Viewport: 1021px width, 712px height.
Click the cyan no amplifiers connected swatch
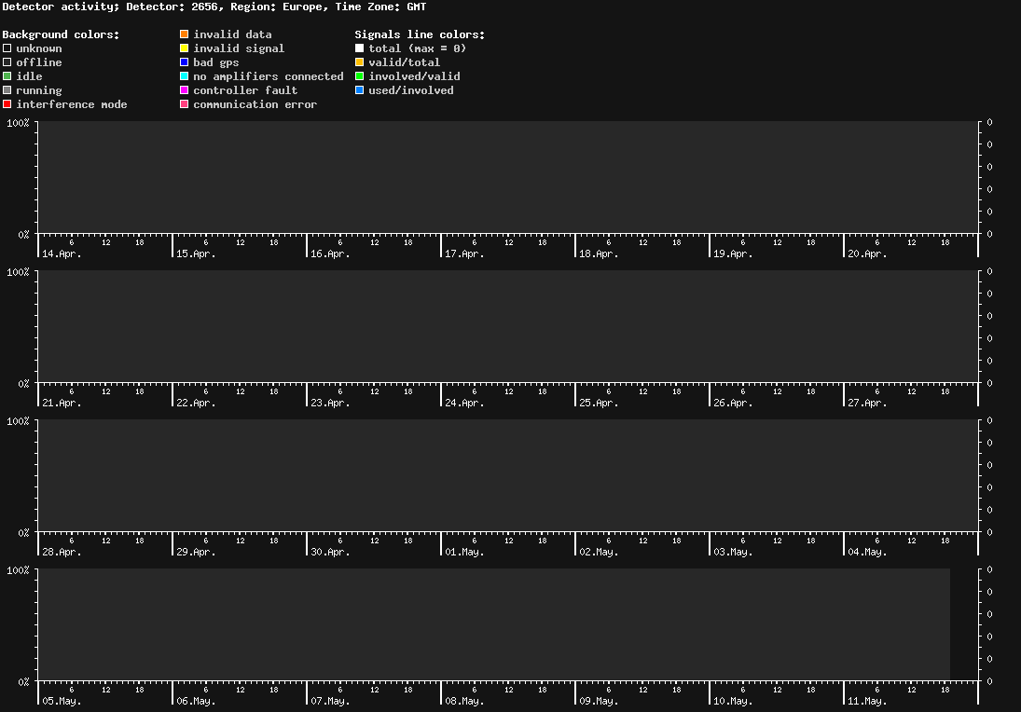(185, 76)
